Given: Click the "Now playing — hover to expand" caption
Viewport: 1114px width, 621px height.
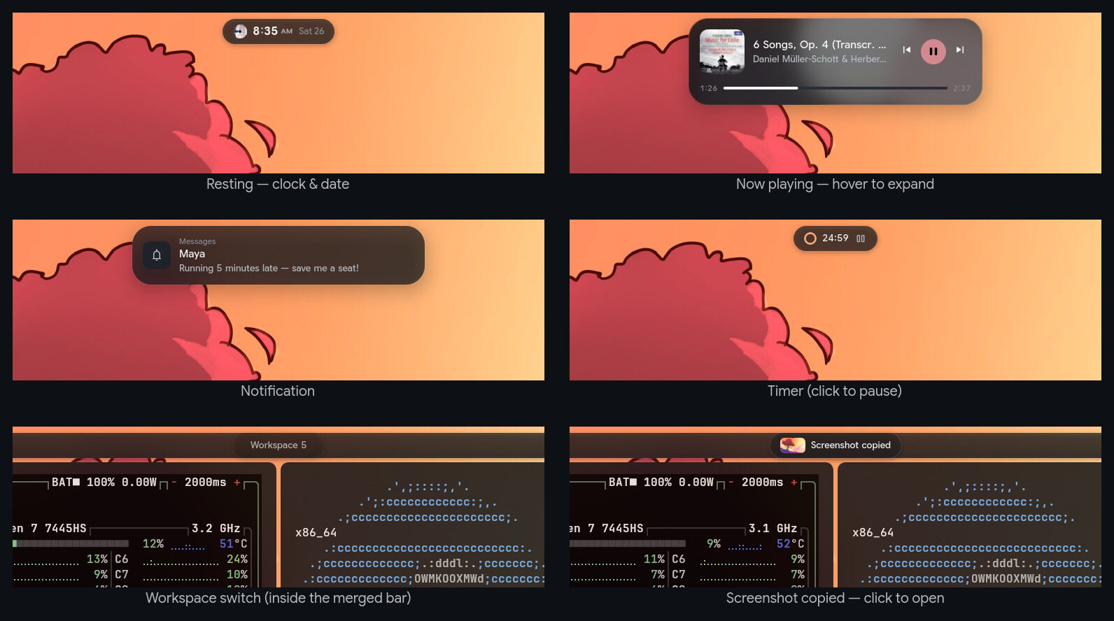Looking at the screenshot, I should (835, 184).
